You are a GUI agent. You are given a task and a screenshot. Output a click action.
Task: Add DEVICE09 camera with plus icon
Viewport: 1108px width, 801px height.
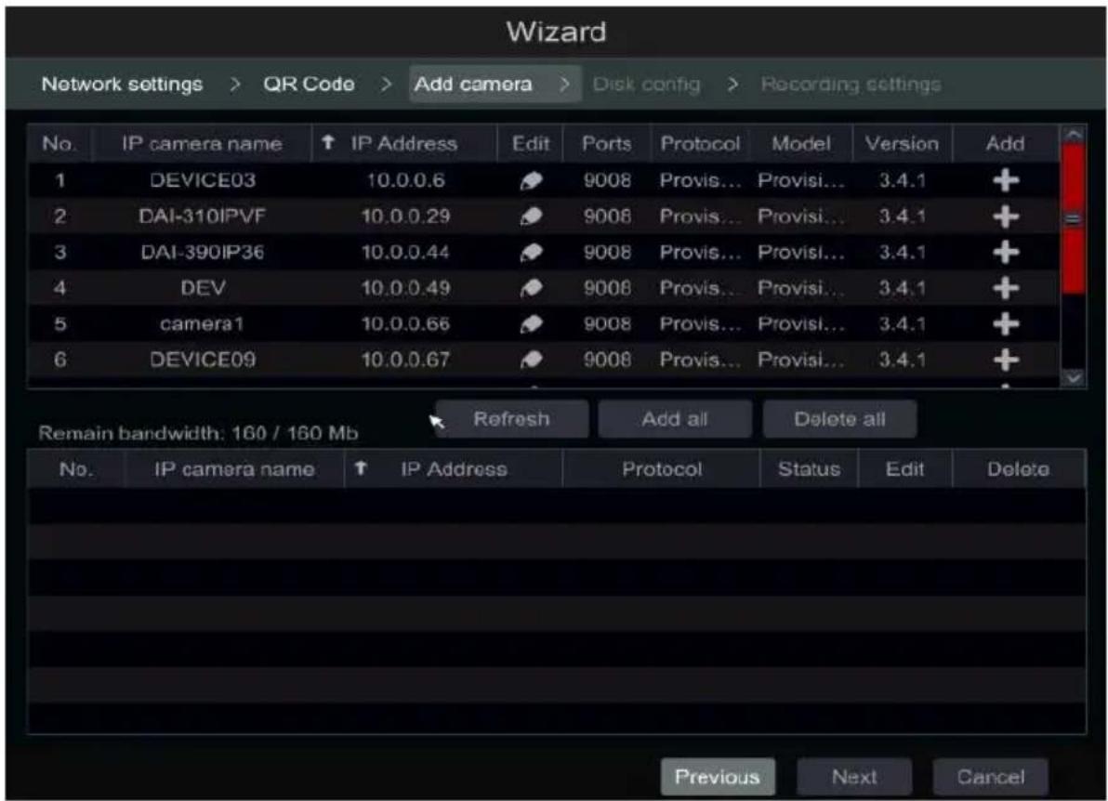1006,361
